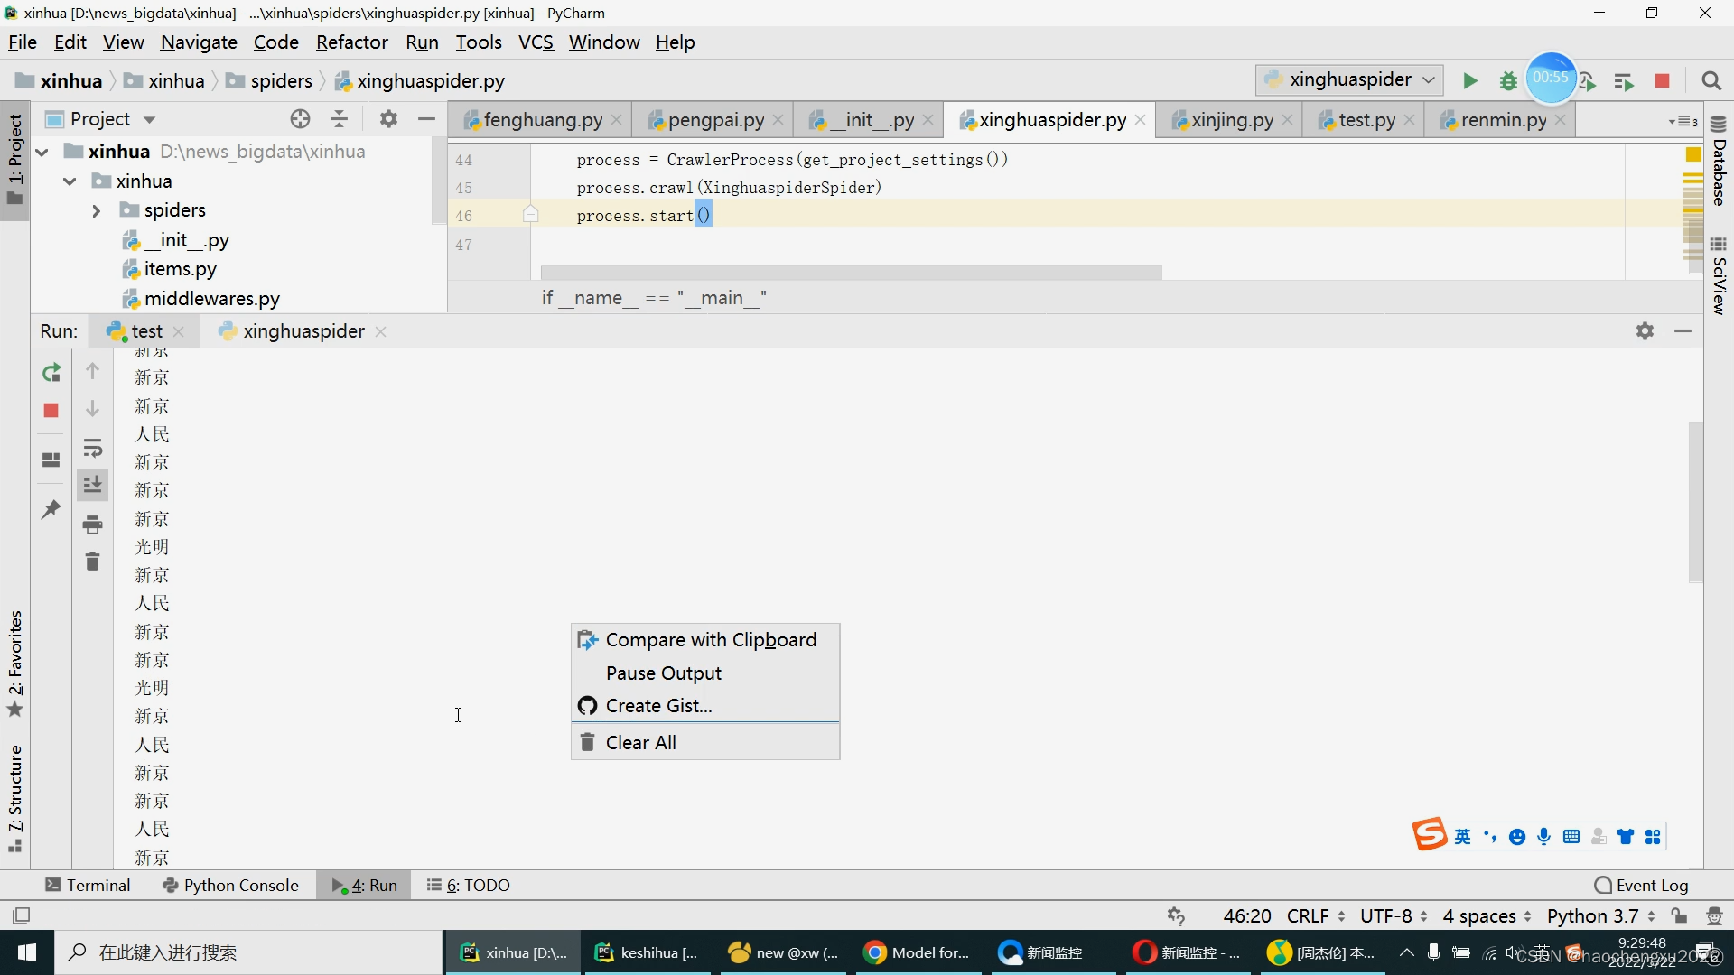Open Run panel settings gear

[1645, 331]
